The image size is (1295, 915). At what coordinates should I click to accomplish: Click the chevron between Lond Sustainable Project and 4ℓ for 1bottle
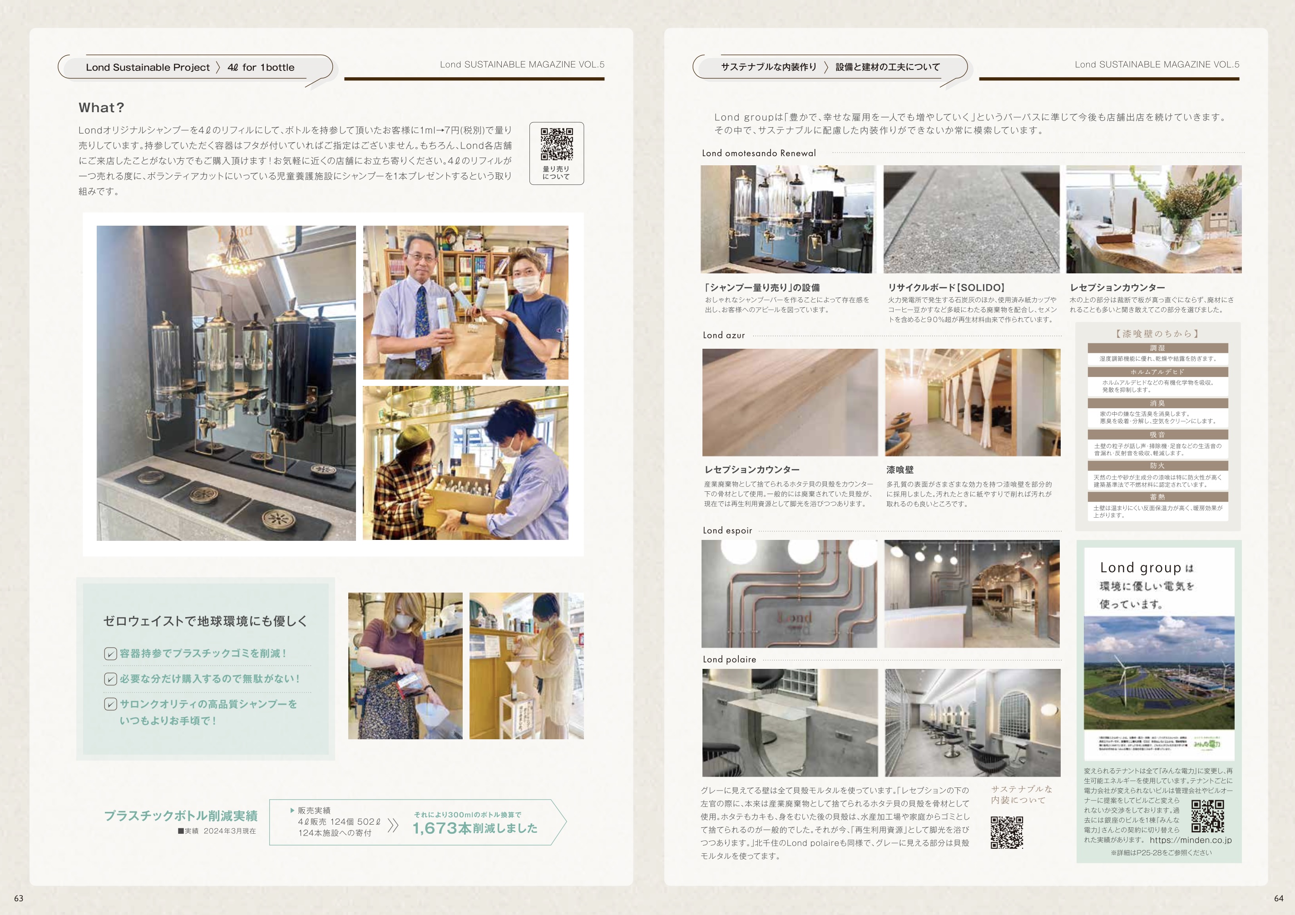click(x=219, y=67)
